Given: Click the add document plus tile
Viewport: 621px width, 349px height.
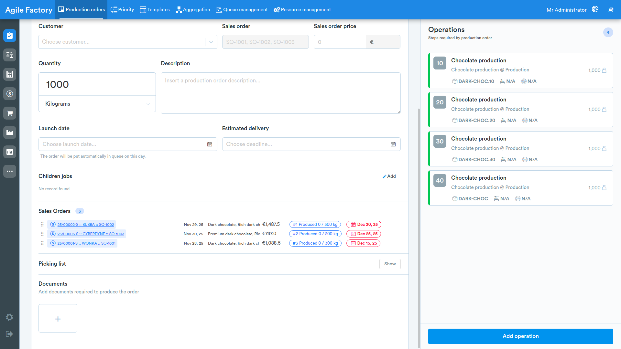Looking at the screenshot, I should pyautogui.click(x=58, y=318).
